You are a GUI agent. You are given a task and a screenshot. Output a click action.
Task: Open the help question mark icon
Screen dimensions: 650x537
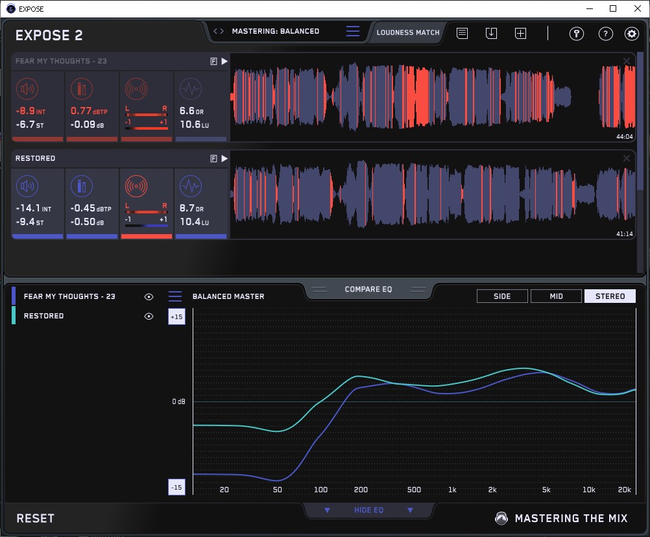[606, 34]
